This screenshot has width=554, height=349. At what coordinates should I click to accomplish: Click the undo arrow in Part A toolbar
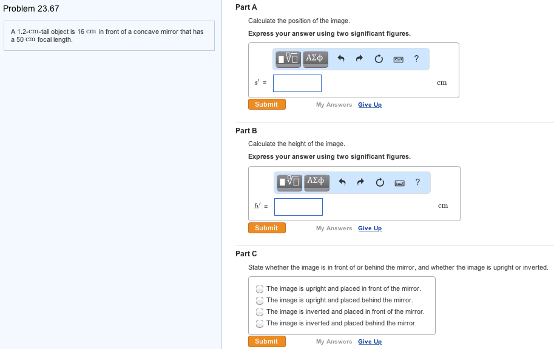(341, 59)
